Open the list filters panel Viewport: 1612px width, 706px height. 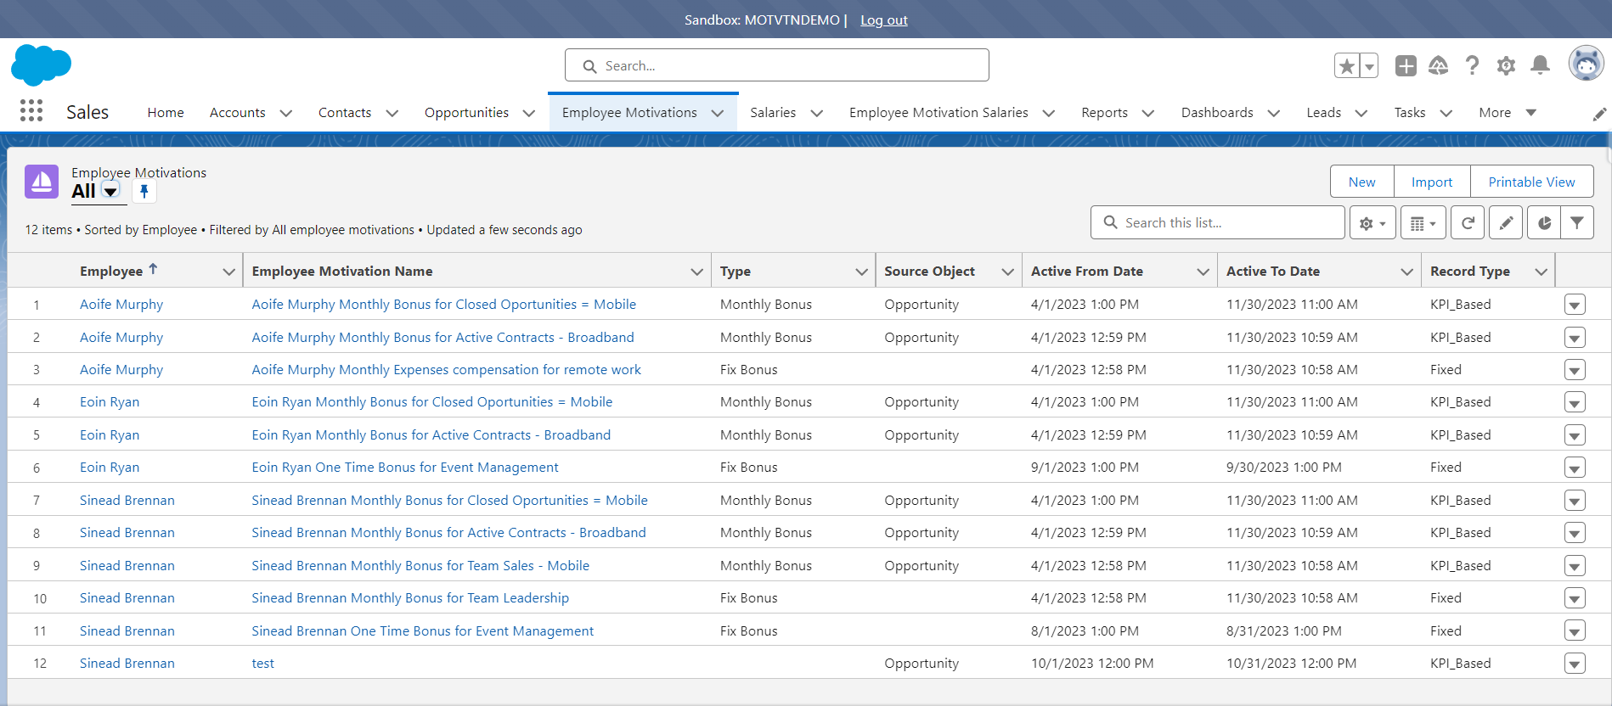[x=1577, y=222]
